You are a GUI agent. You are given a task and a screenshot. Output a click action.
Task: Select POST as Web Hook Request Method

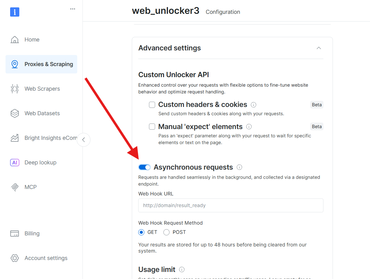coord(166,232)
